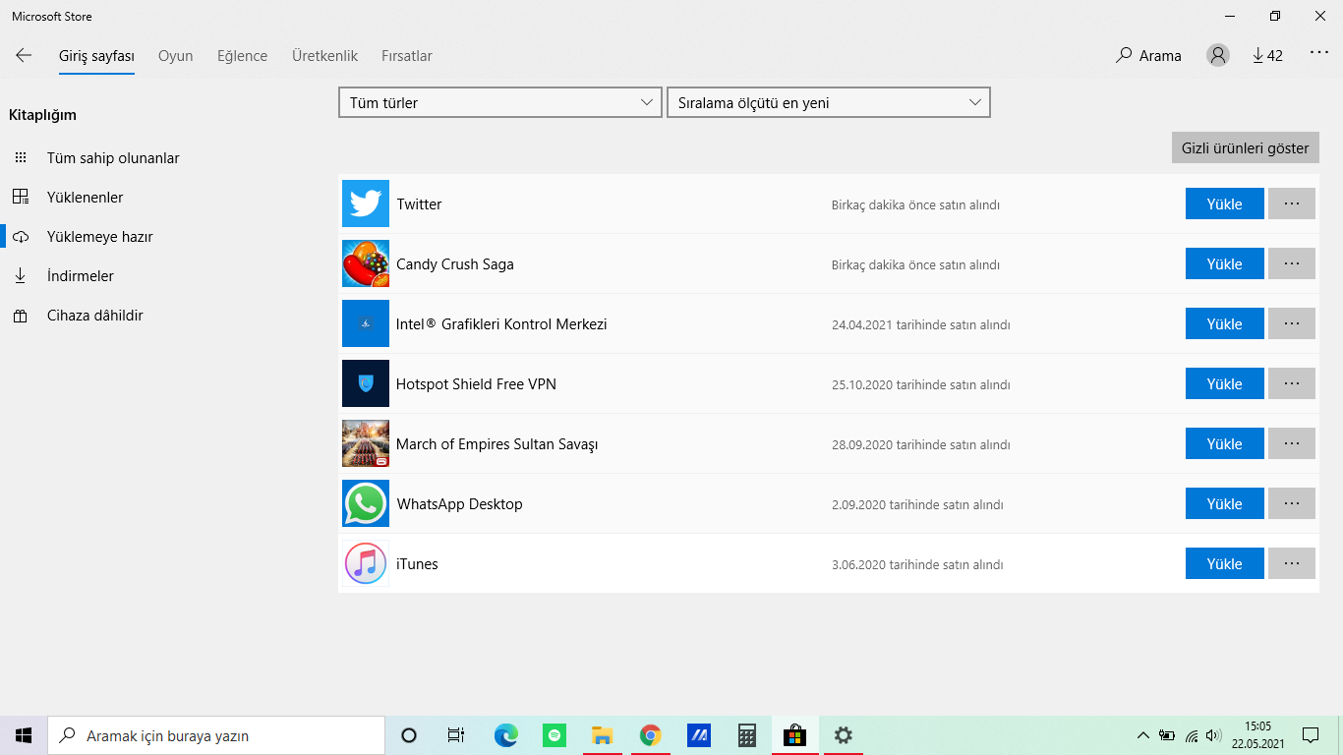Install Intel Grafikleri Kontrol Merkezi via Yükle
Image resolution: width=1343 pixels, height=755 pixels.
point(1225,323)
